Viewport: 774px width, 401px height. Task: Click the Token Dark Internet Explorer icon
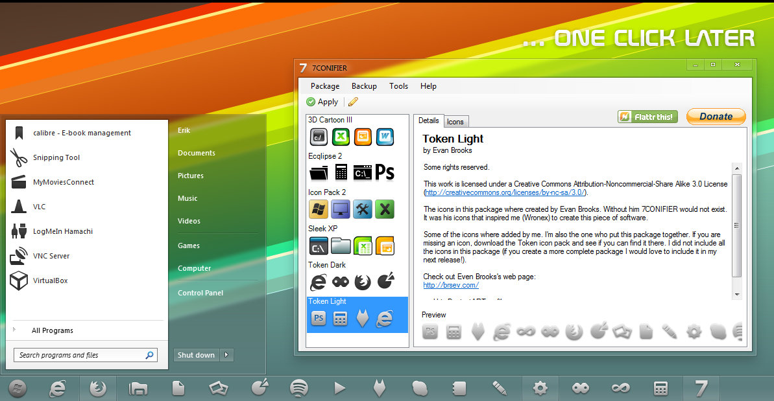tap(318, 282)
